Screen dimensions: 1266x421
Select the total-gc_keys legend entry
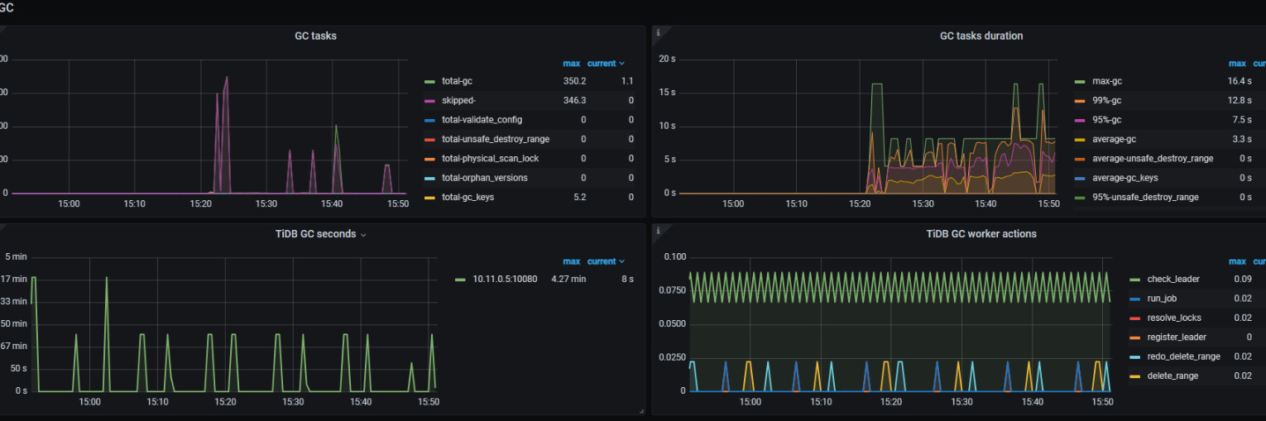coord(468,197)
